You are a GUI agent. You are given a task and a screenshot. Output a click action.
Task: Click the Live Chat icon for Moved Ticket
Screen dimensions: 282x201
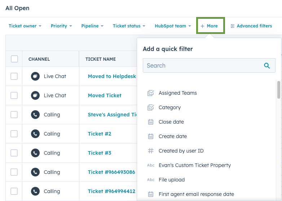[35, 95]
